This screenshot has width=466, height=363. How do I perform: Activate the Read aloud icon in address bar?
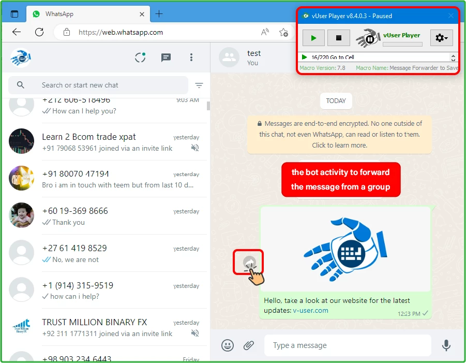[x=265, y=32]
